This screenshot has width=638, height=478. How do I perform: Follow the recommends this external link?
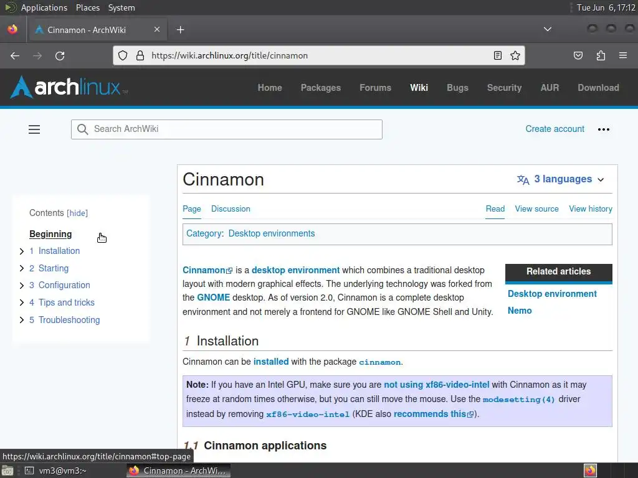coord(434,414)
